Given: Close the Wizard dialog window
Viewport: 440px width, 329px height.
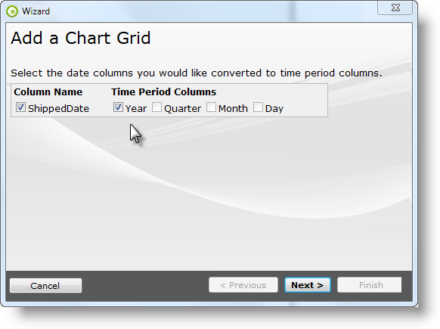Looking at the screenshot, I should [x=395, y=8].
